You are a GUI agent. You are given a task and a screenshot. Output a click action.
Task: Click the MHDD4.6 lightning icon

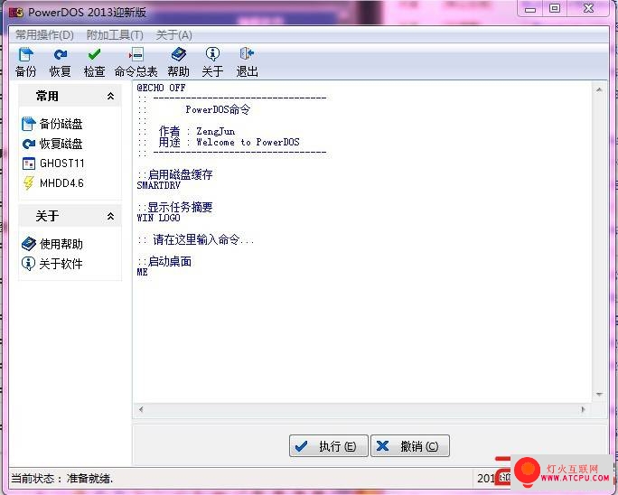click(28, 182)
